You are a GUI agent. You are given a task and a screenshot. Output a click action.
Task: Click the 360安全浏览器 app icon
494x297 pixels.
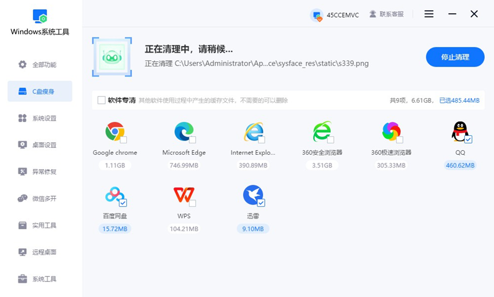(x=322, y=131)
